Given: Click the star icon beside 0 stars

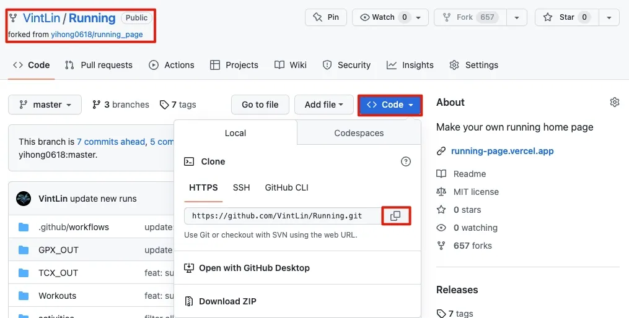Looking at the screenshot, I should tap(441, 210).
